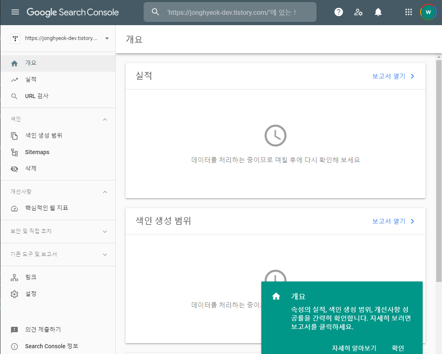Screen dimensions: 442x354
Task: Click the magnifier icon beside URL 검사
Action: pyautogui.click(x=14, y=96)
